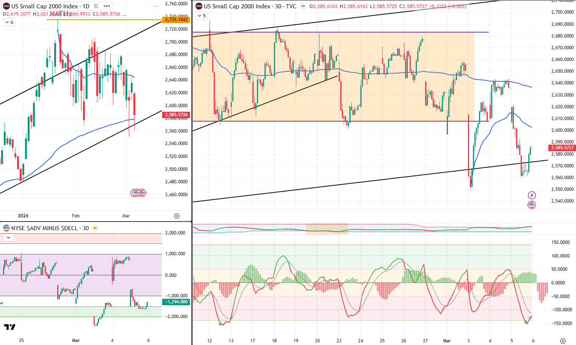Toggle the gray market status indicator next to TVC
The width and height of the screenshot is (576, 345).
[x=303, y=6]
